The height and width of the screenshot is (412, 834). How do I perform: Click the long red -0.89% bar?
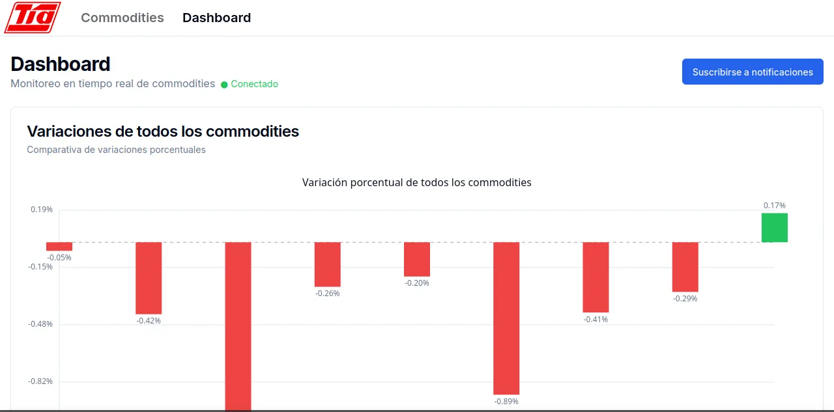[506, 318]
